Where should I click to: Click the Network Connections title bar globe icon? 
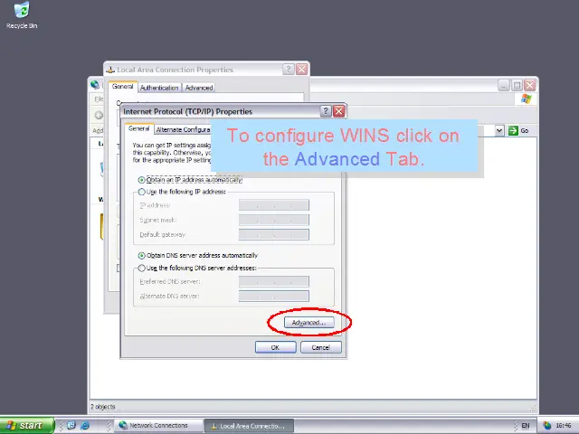click(95, 85)
